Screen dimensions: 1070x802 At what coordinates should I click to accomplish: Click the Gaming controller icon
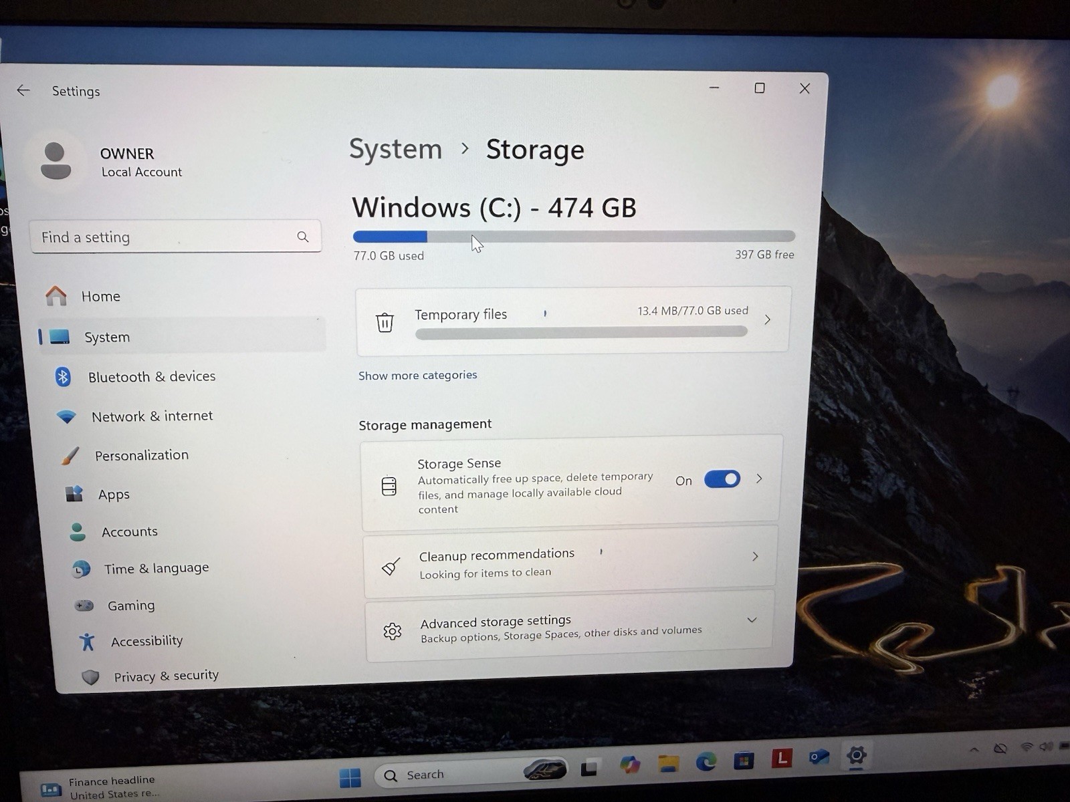(x=84, y=606)
